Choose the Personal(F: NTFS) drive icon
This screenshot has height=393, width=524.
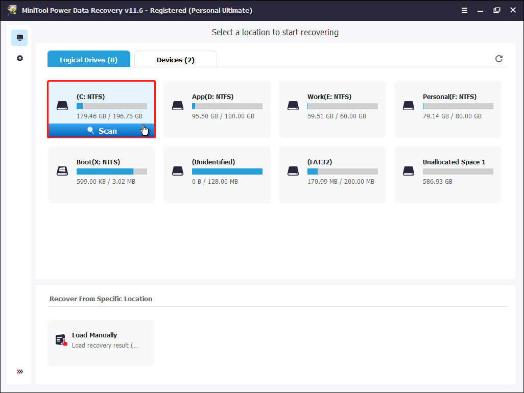[408, 106]
